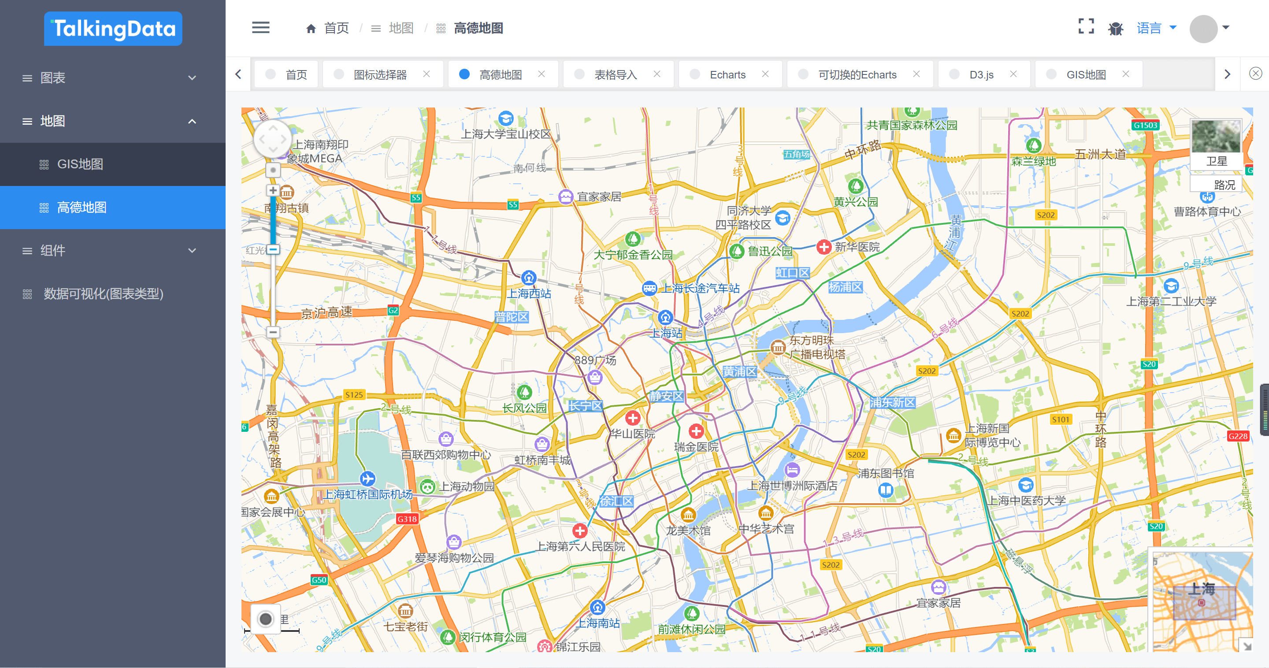Click the 上海 overview minimap
This screenshot has width=1269, height=668.
tap(1202, 601)
